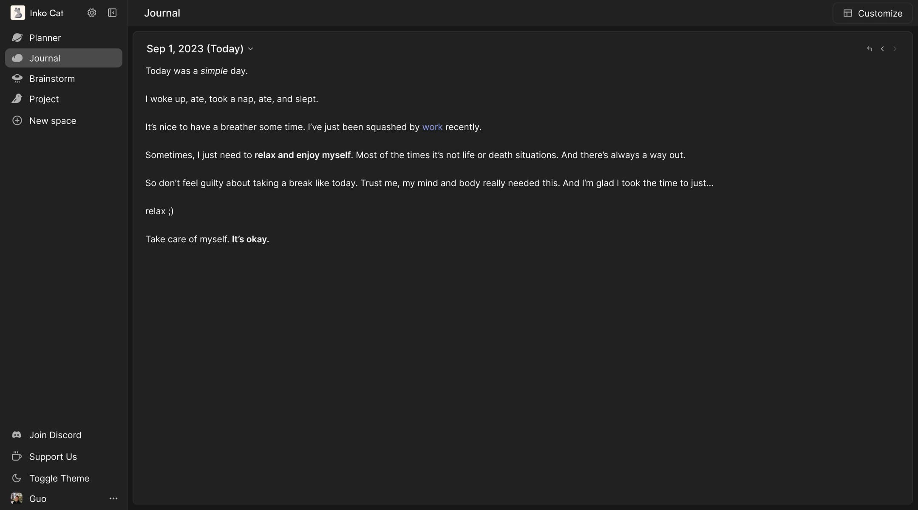Click the Join Discord icon
Screen dimensions: 918x510
[x=17, y=435]
